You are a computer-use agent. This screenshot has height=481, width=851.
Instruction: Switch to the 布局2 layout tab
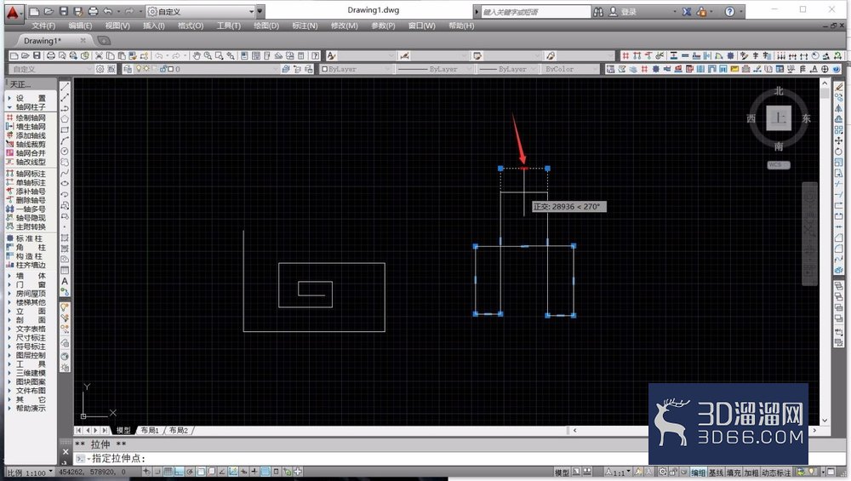pyautogui.click(x=179, y=431)
